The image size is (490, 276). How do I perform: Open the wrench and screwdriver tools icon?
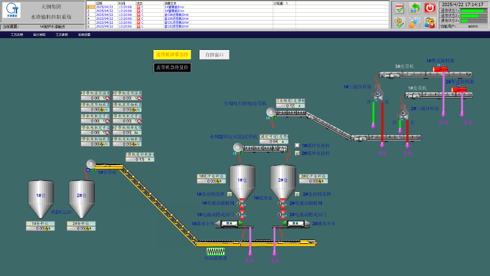415,22
